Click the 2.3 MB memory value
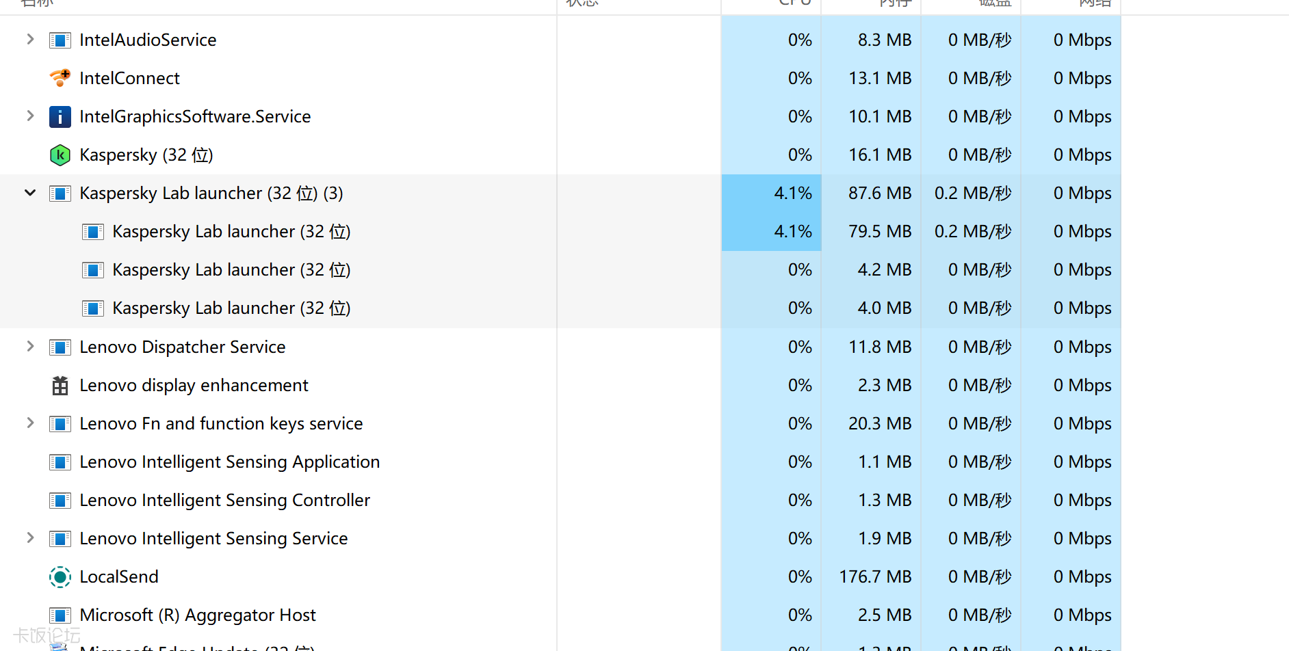This screenshot has height=651, width=1289. coord(885,386)
